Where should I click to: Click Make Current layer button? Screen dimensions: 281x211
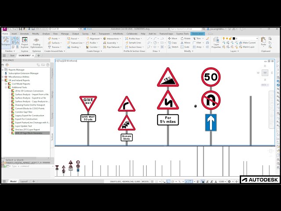(x=247, y=43)
